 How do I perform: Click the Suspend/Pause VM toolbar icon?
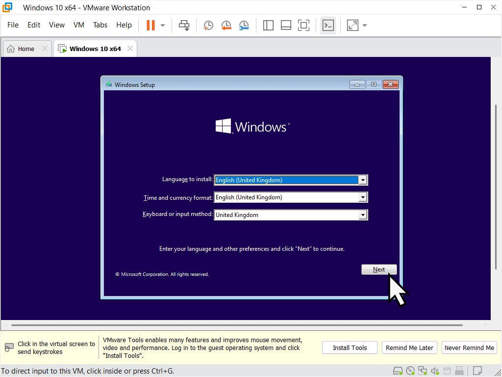151,25
